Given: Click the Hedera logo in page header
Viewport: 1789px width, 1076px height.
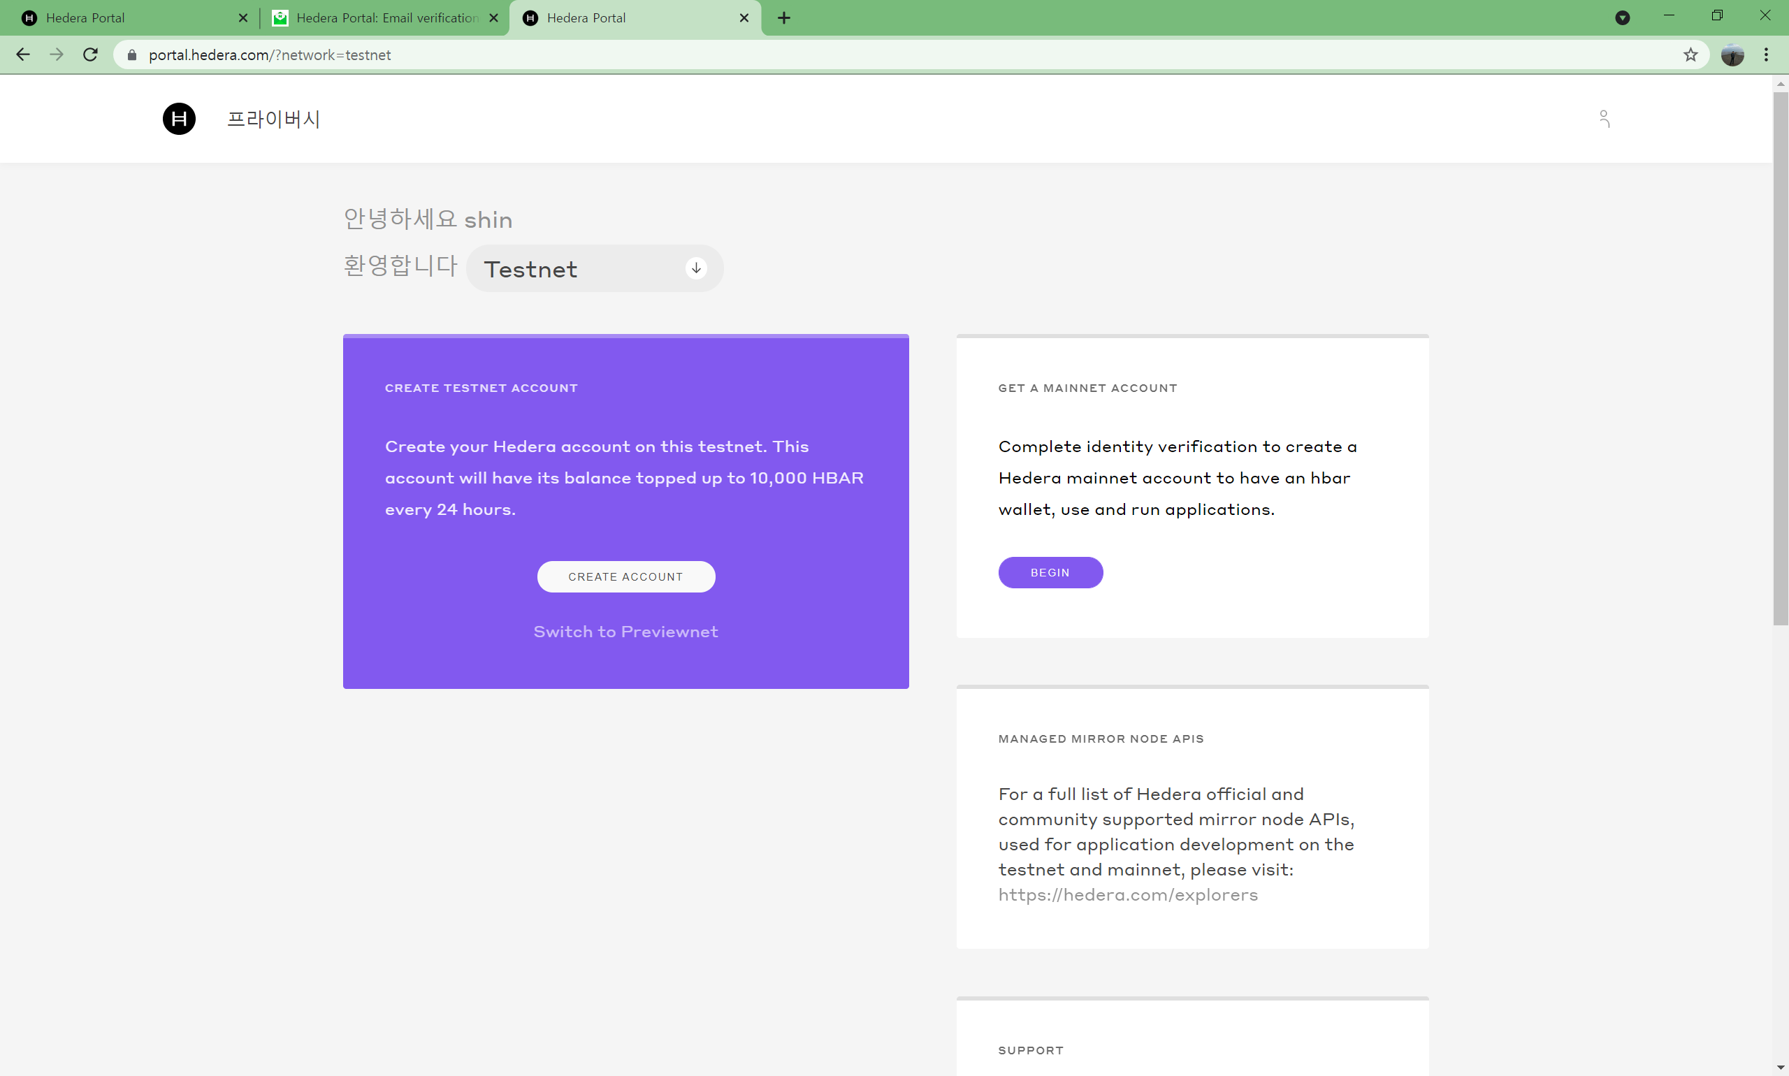Looking at the screenshot, I should pos(179,119).
